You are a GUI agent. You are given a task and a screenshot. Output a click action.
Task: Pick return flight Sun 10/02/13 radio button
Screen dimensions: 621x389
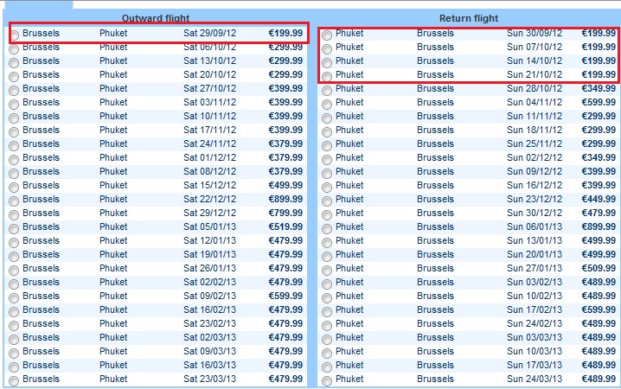tap(327, 298)
